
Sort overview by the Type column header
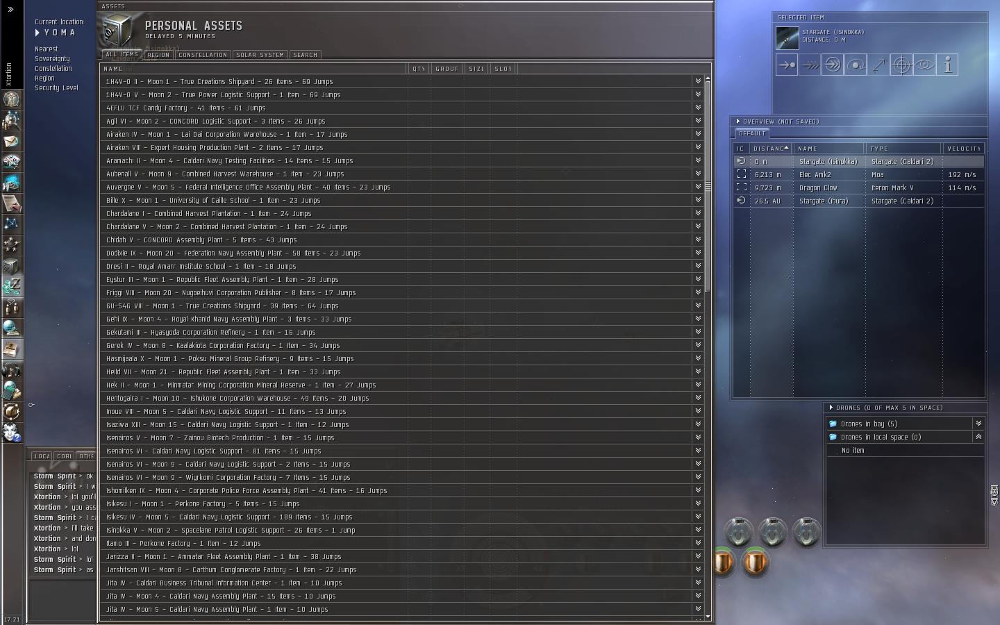[903, 149]
